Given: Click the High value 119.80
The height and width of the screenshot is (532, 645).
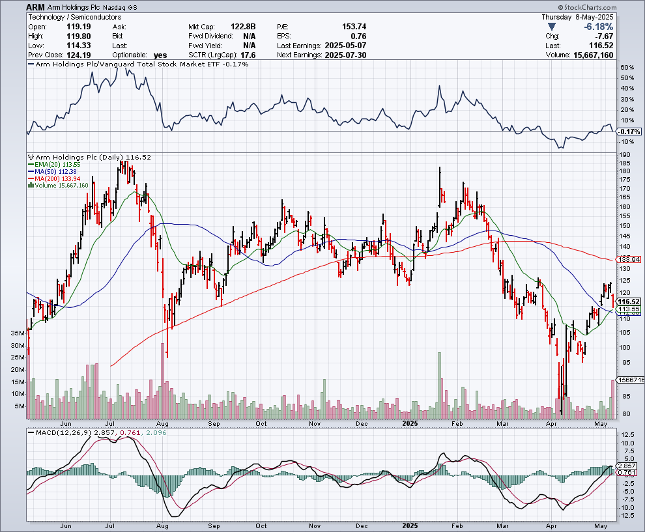Looking at the screenshot, I should (x=79, y=36).
